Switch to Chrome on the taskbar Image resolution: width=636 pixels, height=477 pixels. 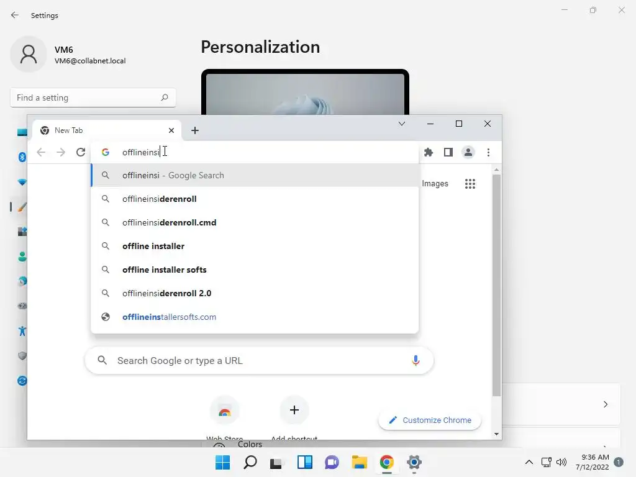[386, 462]
